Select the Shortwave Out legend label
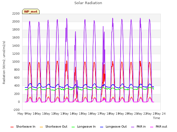 click(x=56, y=127)
